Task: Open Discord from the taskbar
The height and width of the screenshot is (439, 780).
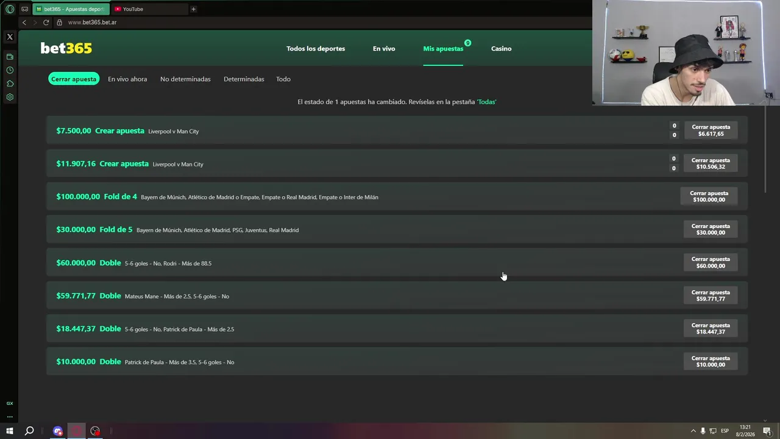Action: (x=58, y=431)
